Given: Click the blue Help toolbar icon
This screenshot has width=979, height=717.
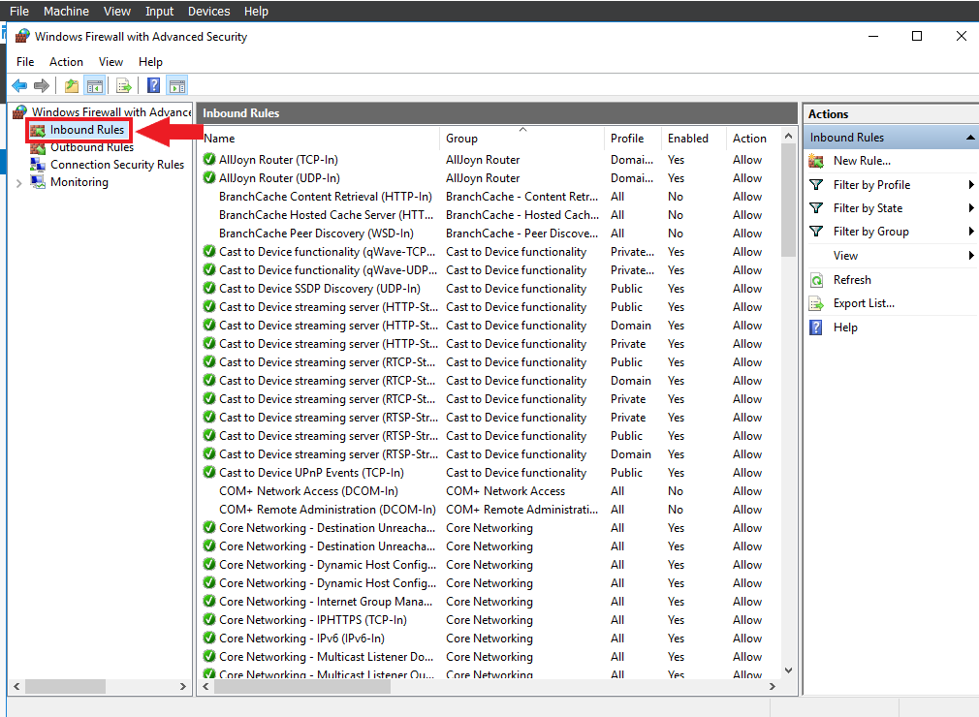Looking at the screenshot, I should pos(153,85).
